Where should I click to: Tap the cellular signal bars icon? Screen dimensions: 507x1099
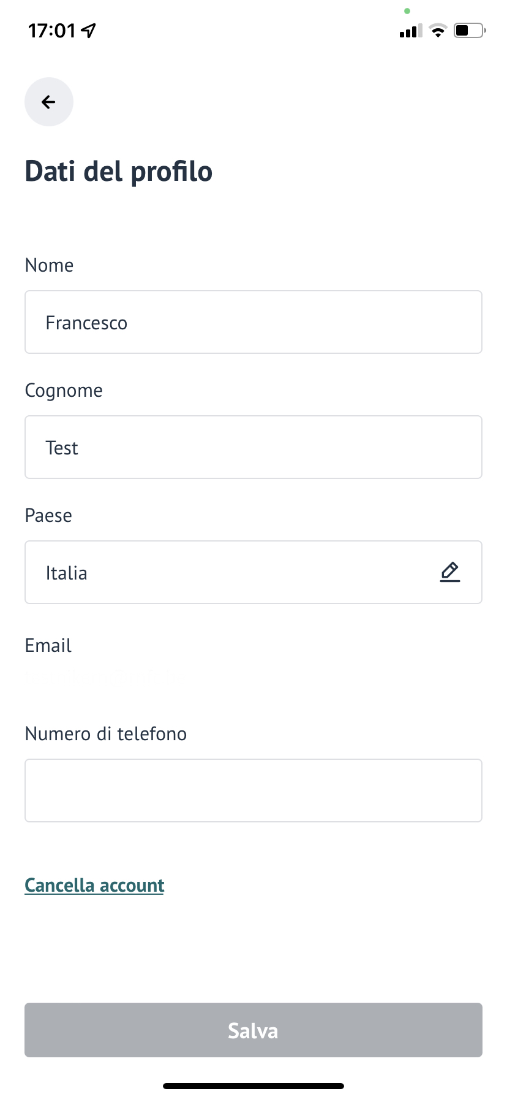(x=411, y=31)
